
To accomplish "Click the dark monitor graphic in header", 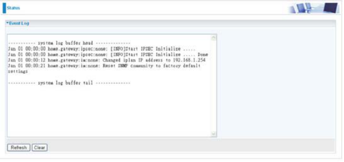I will click(x=331, y=8).
